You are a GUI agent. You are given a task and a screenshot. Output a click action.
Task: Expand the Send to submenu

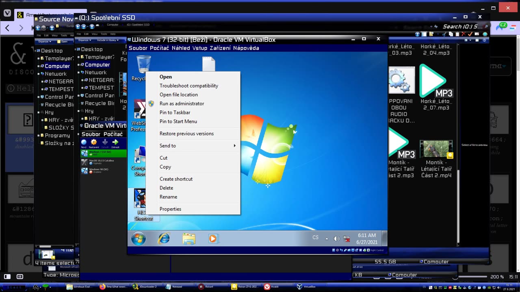[x=193, y=146]
